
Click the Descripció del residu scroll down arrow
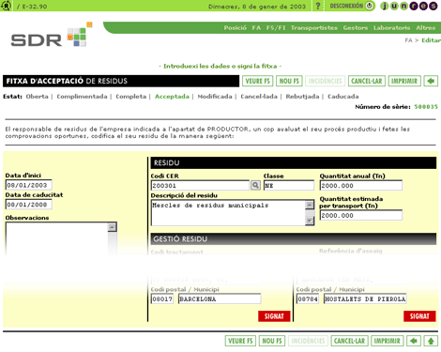point(310,221)
